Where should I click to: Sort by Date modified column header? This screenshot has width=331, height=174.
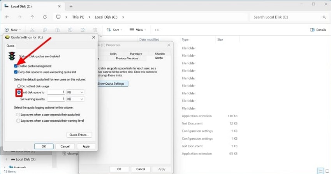(149, 39)
